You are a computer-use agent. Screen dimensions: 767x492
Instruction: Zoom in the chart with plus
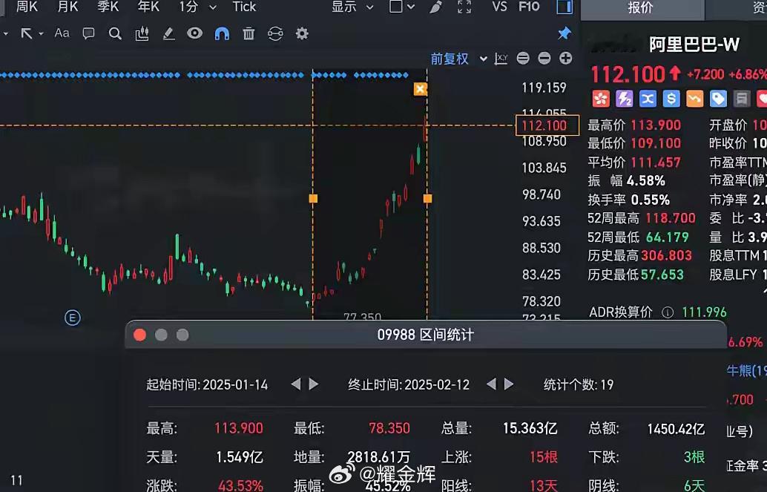(x=565, y=59)
